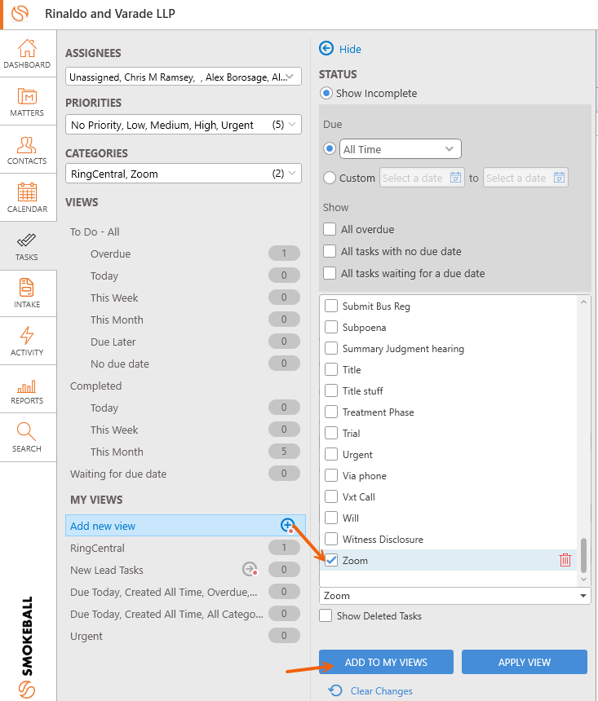Open the Dashboard home icon
The height and width of the screenshot is (701, 598).
(27, 48)
